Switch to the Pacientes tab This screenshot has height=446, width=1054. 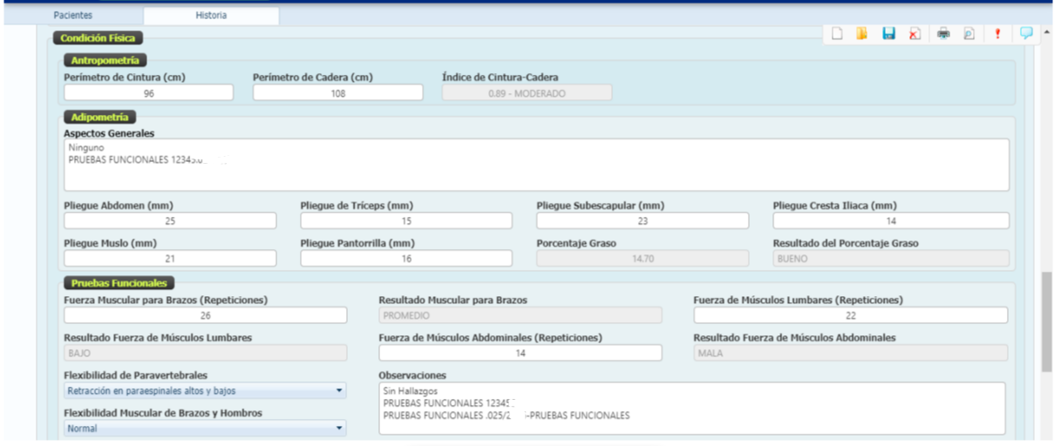[73, 16]
